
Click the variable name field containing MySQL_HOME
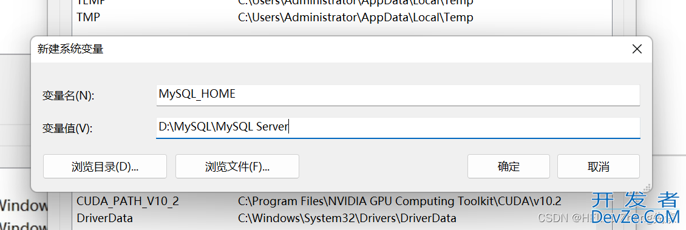(398, 95)
